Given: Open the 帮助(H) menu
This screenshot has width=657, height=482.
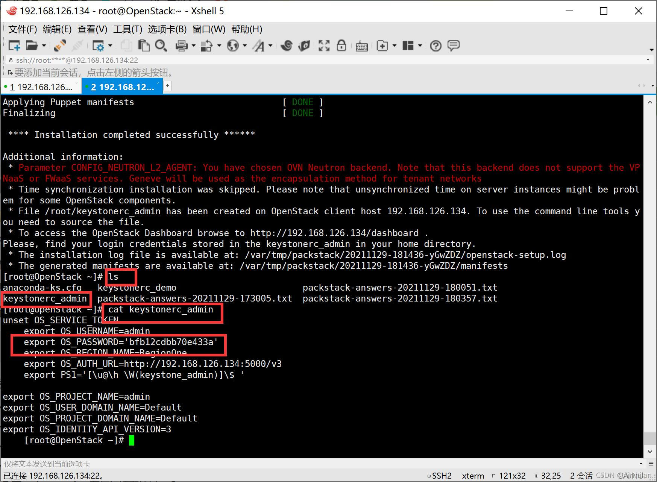Looking at the screenshot, I should (247, 29).
